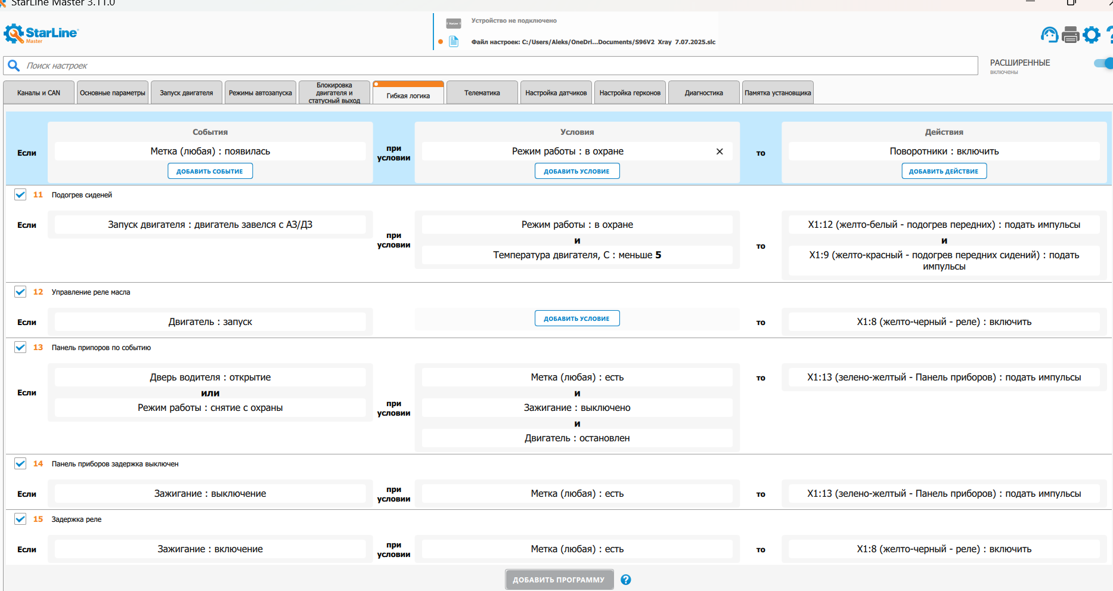The height and width of the screenshot is (591, 1113).
Task: Switch to the 'Телематика' tab
Action: (x=482, y=93)
